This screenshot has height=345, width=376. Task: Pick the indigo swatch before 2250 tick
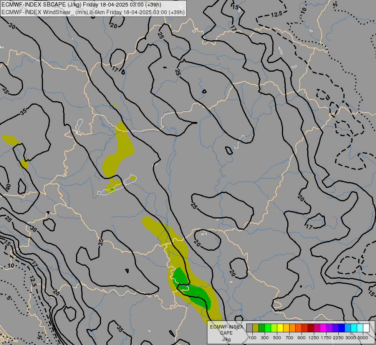point(335,328)
